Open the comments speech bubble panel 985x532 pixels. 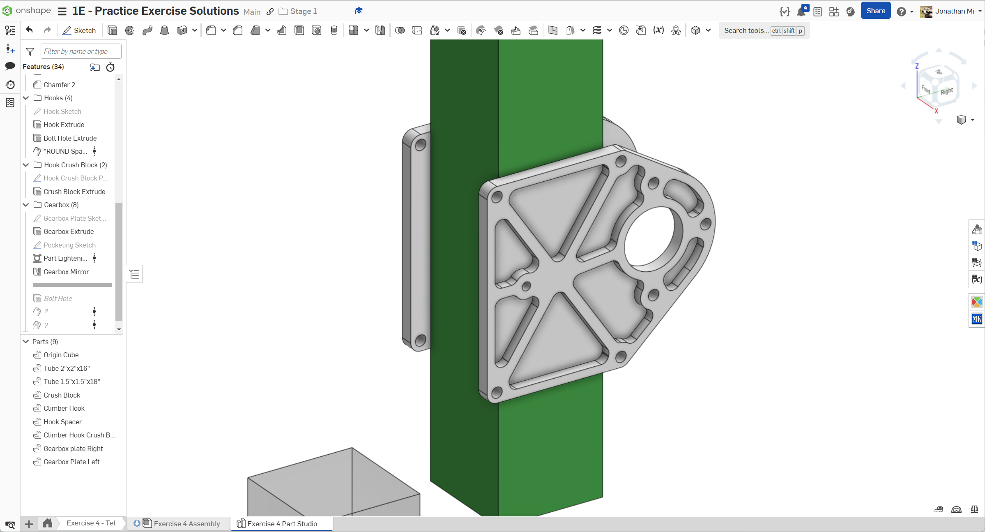pyautogui.click(x=10, y=66)
